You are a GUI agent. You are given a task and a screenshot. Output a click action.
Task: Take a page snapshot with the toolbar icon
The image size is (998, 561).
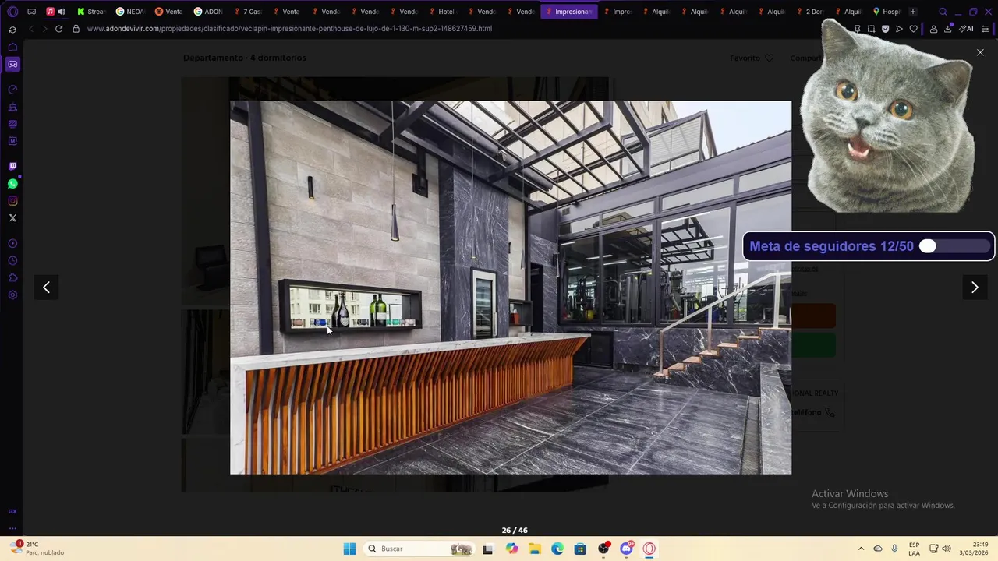click(x=871, y=29)
